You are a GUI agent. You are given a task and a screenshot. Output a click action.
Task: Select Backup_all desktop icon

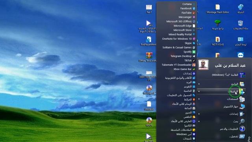pyautogui.click(x=149, y=90)
